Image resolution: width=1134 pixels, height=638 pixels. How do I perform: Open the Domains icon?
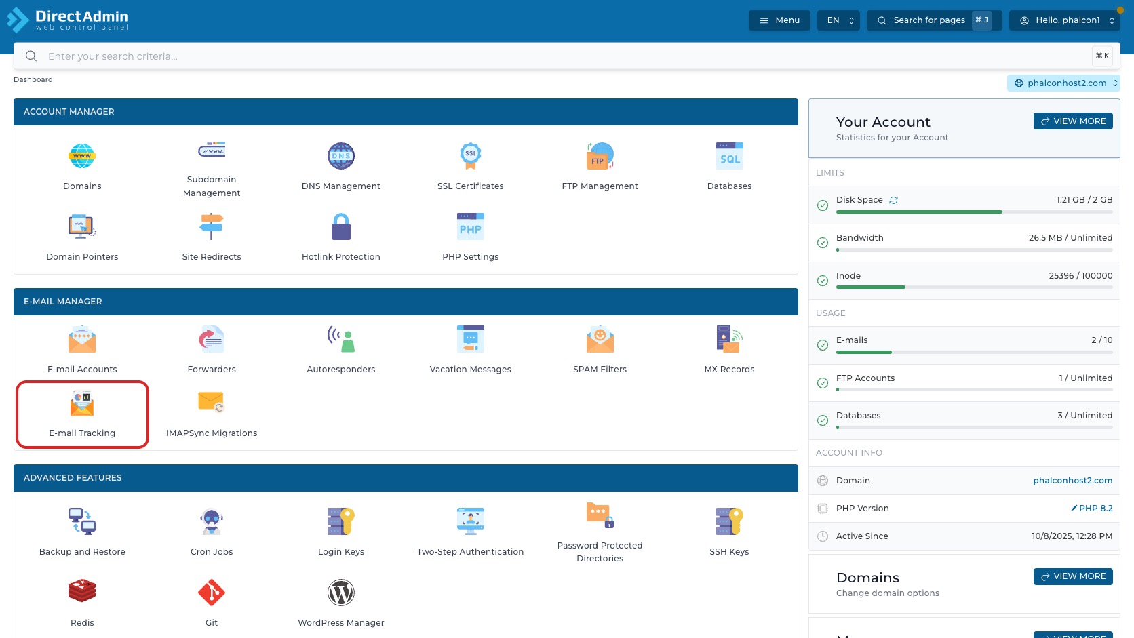point(82,156)
